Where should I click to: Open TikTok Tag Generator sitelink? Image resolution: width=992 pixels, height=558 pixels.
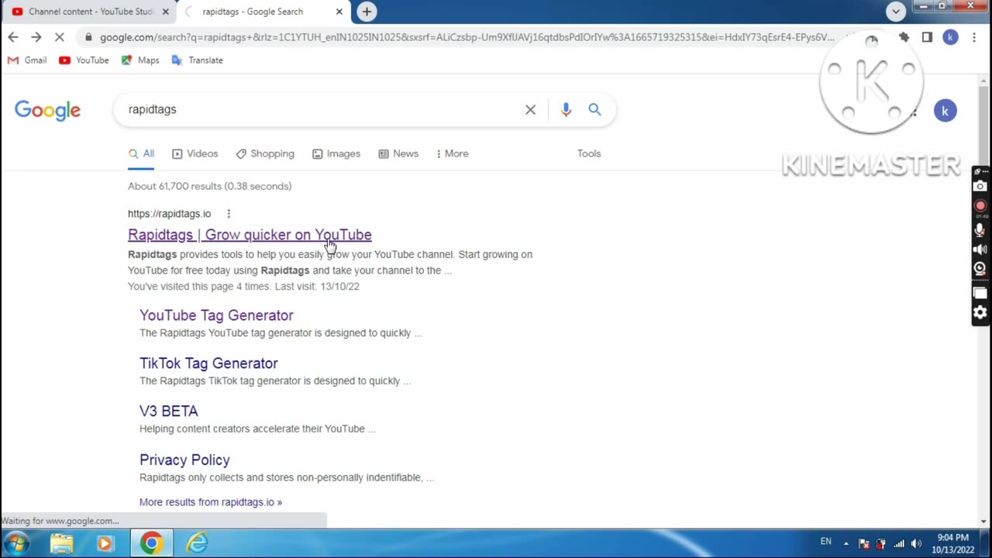point(208,363)
